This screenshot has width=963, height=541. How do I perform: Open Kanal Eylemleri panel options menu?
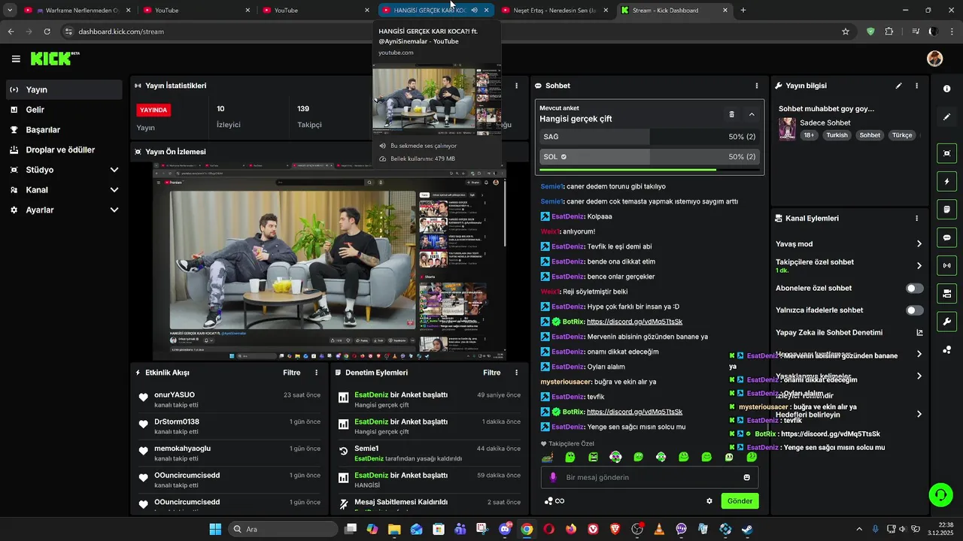click(916, 218)
